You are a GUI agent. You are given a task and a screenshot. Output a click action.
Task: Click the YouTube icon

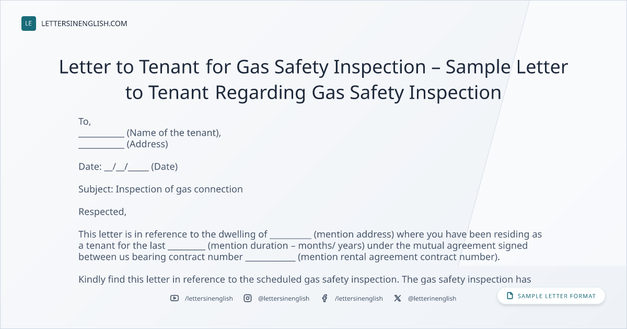click(x=175, y=298)
